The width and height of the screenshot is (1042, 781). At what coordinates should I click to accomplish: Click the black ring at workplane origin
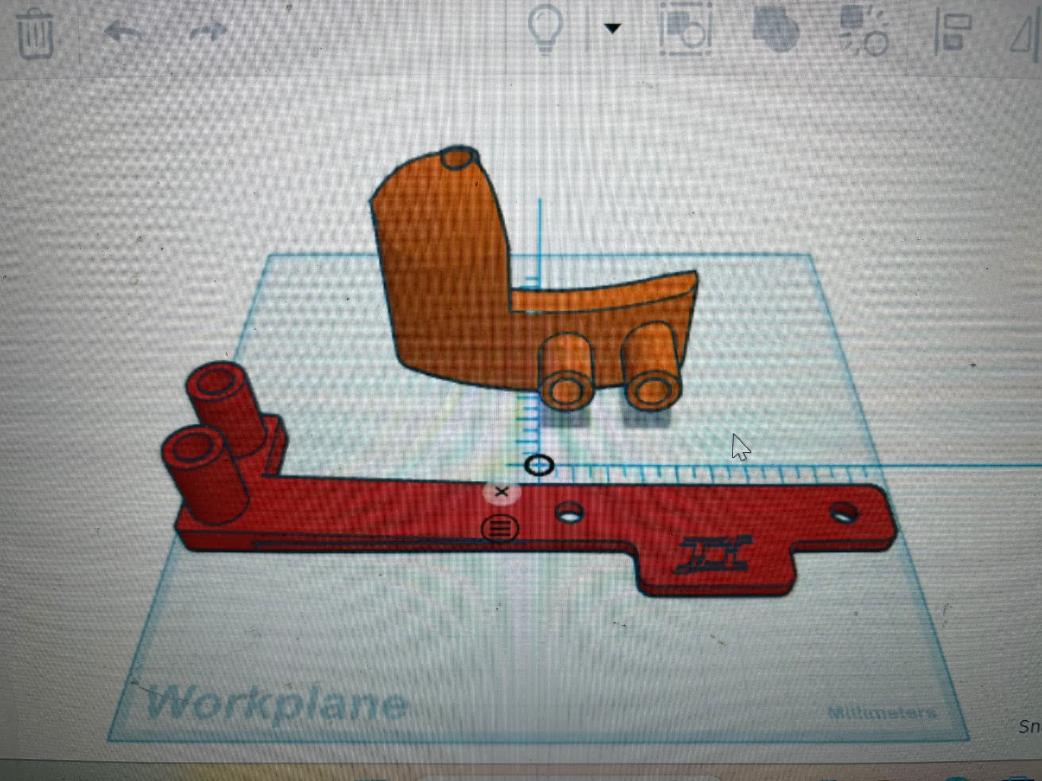[x=539, y=465]
